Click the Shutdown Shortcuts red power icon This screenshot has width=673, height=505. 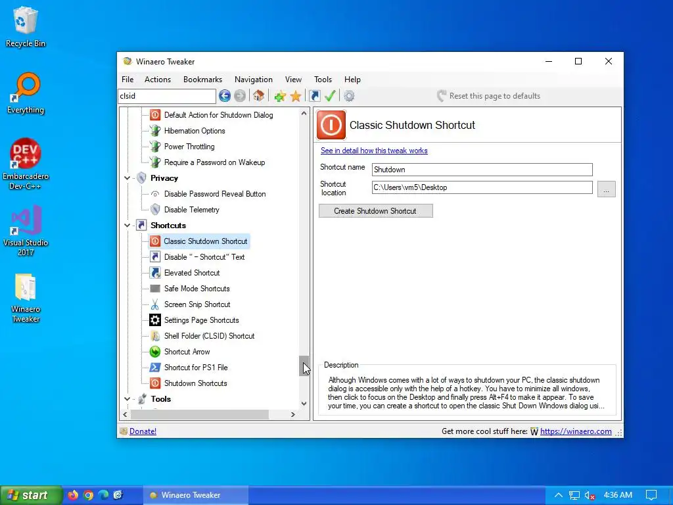155,383
